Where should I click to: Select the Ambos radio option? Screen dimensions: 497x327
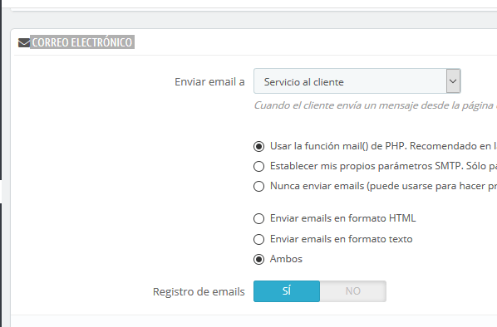pyautogui.click(x=259, y=259)
